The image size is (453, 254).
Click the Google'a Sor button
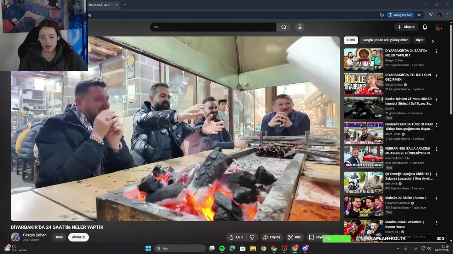point(400,15)
